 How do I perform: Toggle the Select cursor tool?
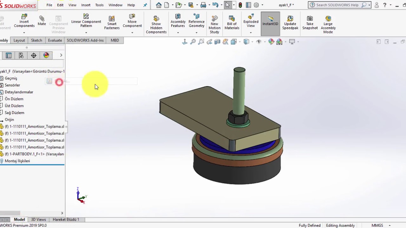228,5
